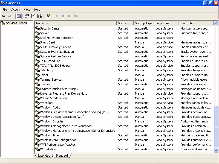Click the Telnet service gear icon
The height and width of the screenshot is (164, 219).
click(x=38, y=75)
